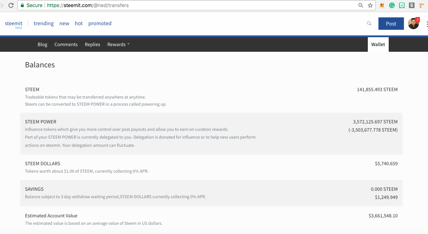
Task: Click the browser zoom magnifier icon
Action: pos(361,5)
